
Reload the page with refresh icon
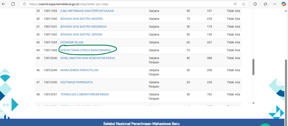[13, 4]
